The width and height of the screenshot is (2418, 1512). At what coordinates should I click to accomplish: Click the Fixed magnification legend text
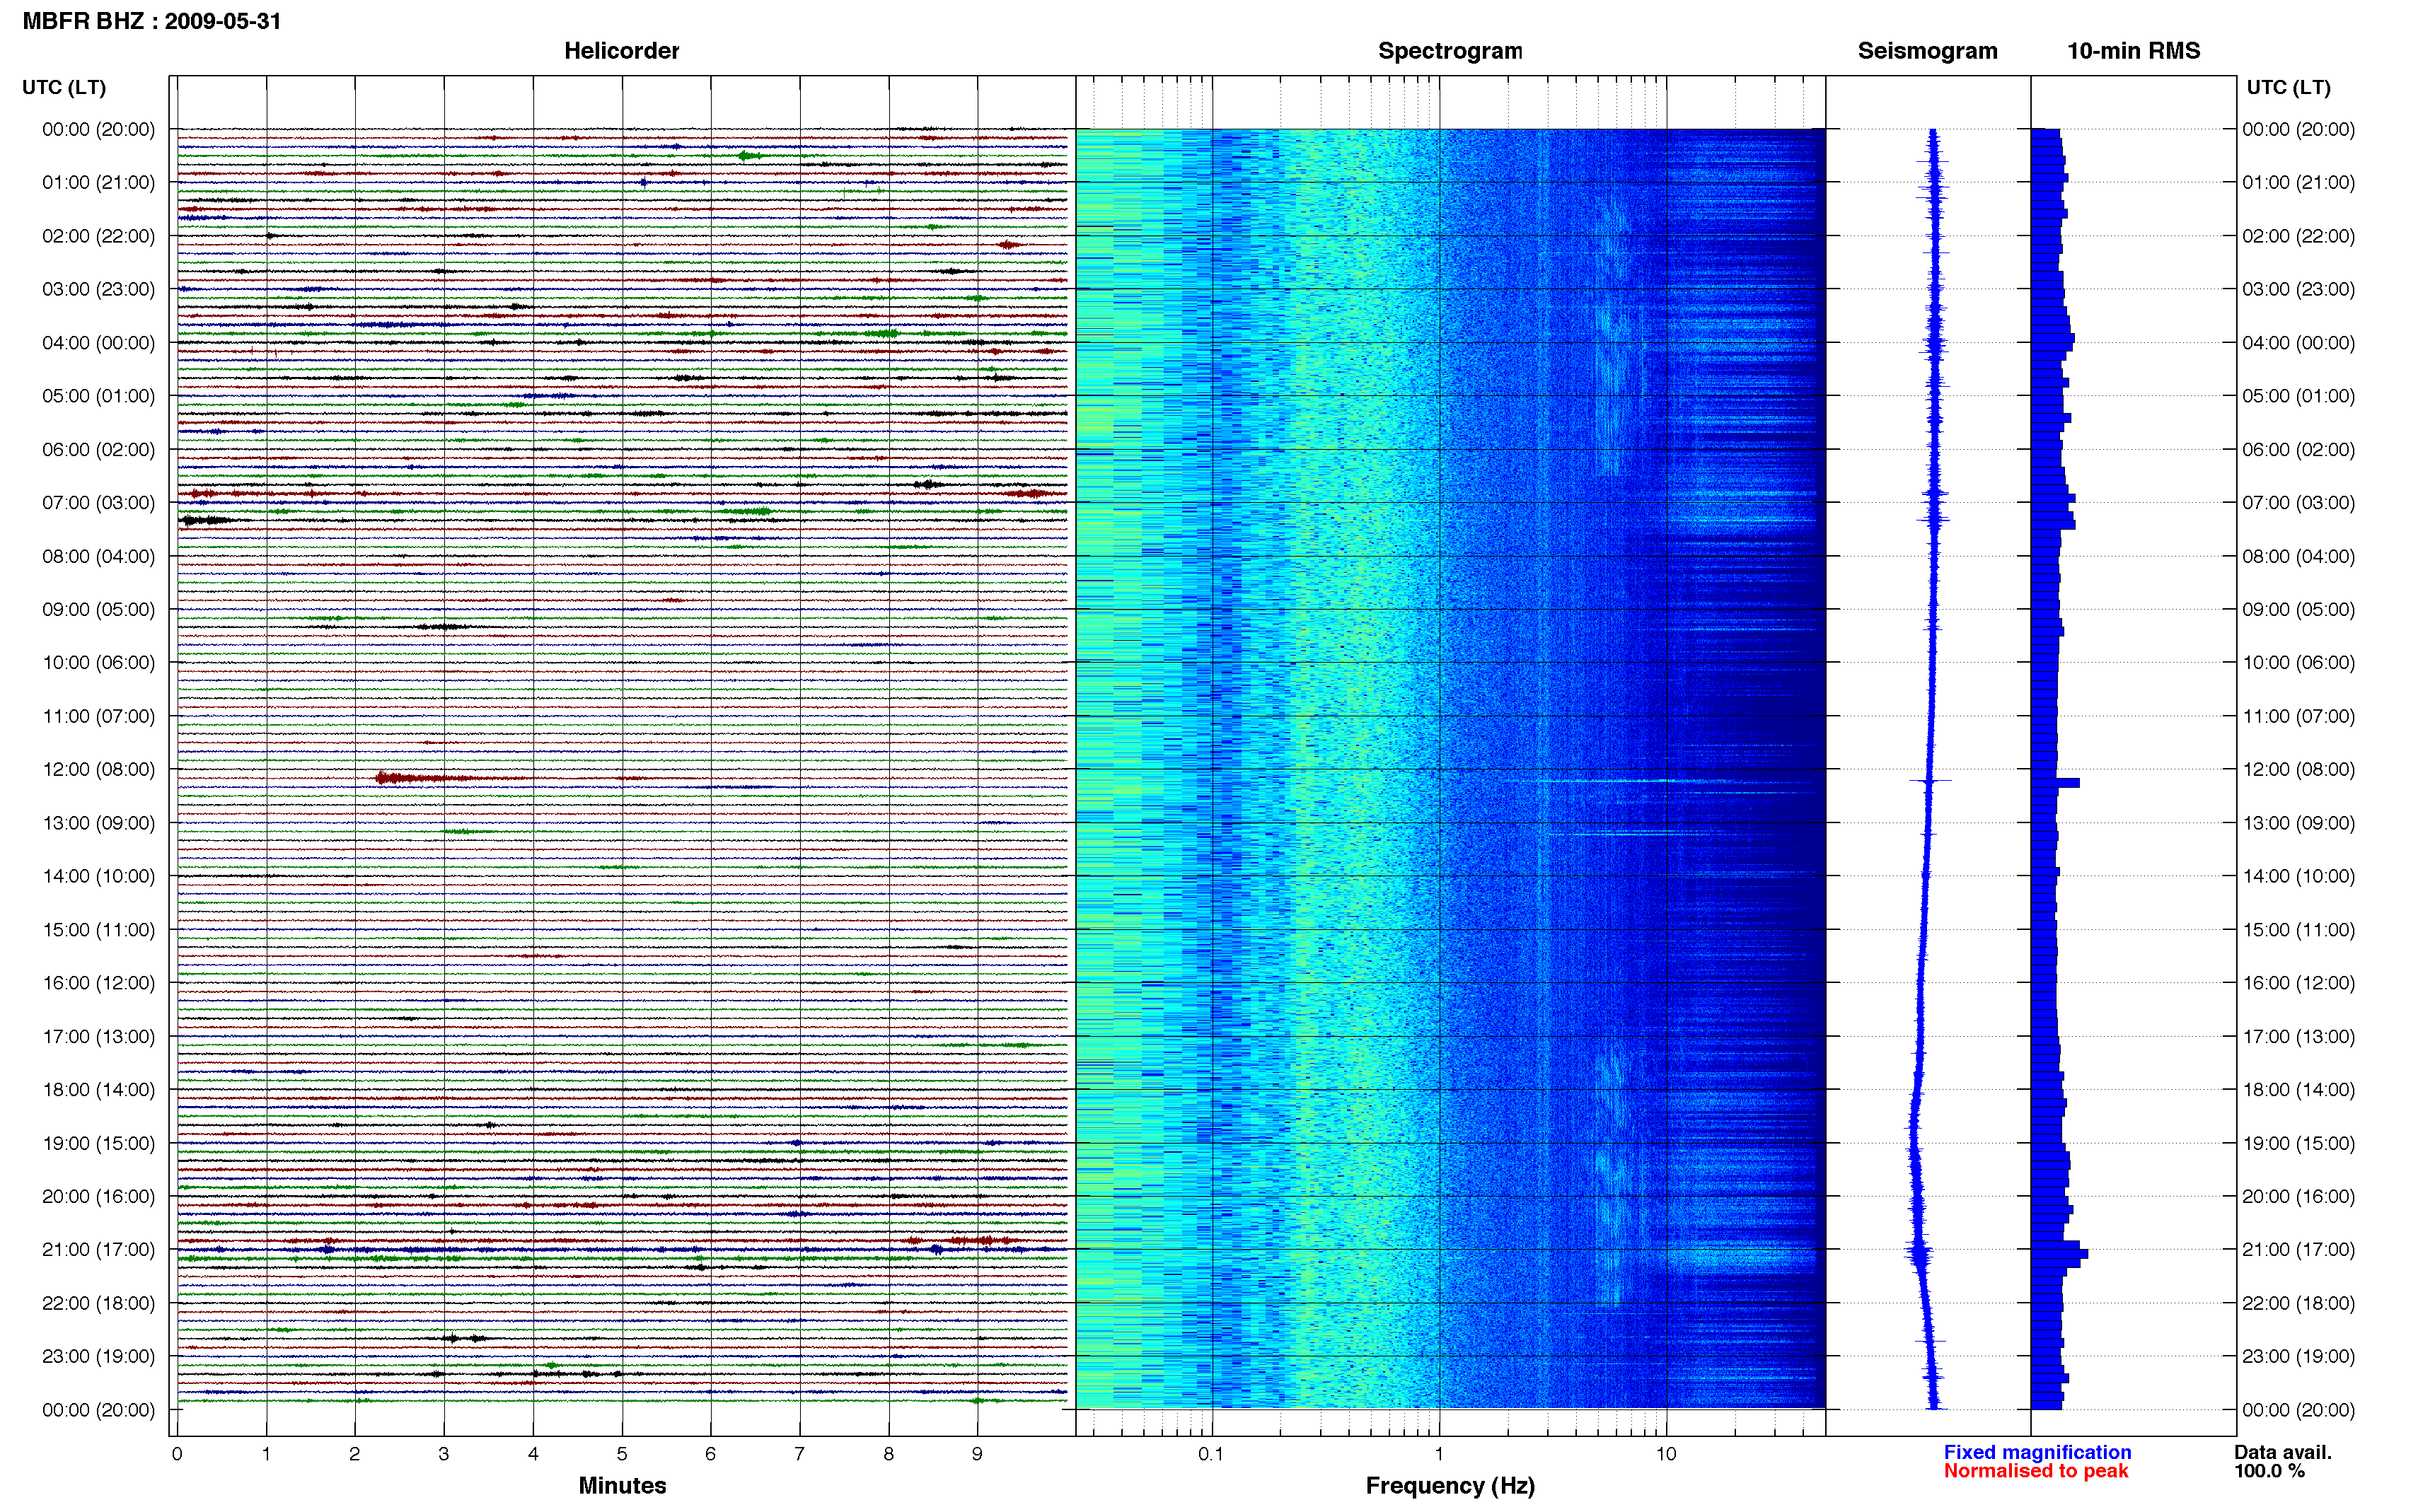click(2037, 1452)
